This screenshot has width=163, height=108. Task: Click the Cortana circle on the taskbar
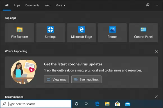[x=76, y=104]
